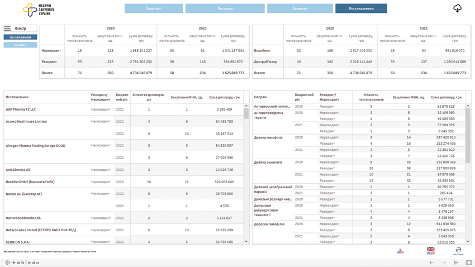Screen dimensions: 475x267
Task: Click Кількість договорів, шт header
Action: click(149, 97)
